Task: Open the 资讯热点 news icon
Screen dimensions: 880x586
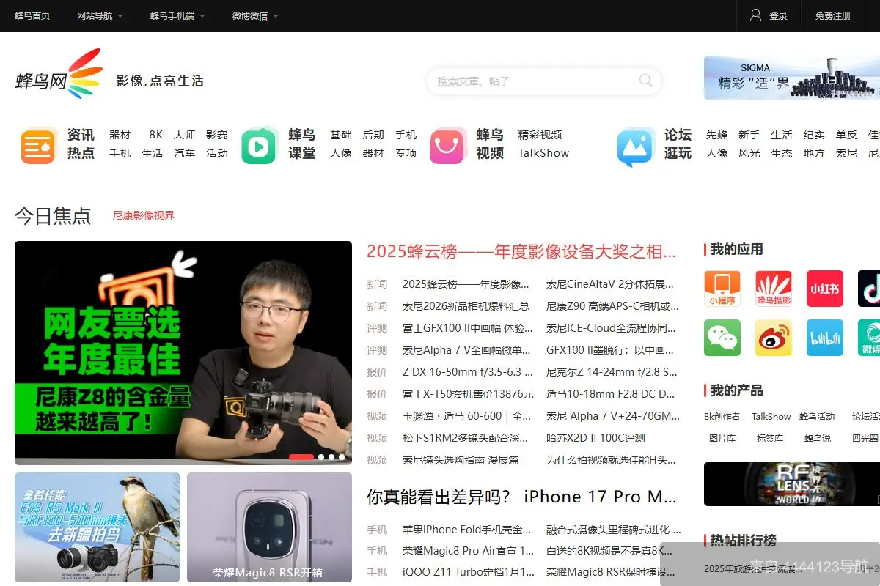Action: (38, 145)
